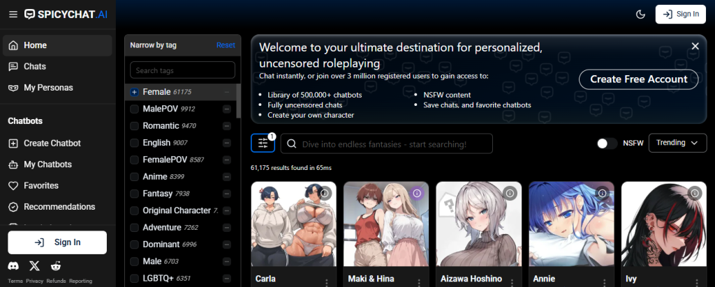The height and width of the screenshot is (287, 715).
Task: Open the hamburger menu icon
Action: pos(13,14)
